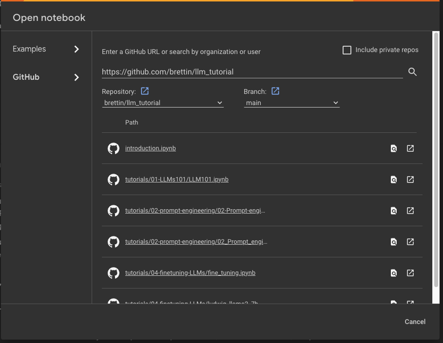
Task: Preview introduction.ipynb with the file-search icon
Action: (x=394, y=148)
